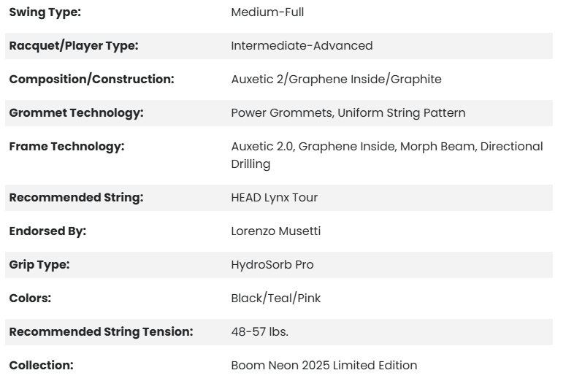Click the 'Grip Type:' label
This screenshot has width=566, height=381.
[x=39, y=265]
